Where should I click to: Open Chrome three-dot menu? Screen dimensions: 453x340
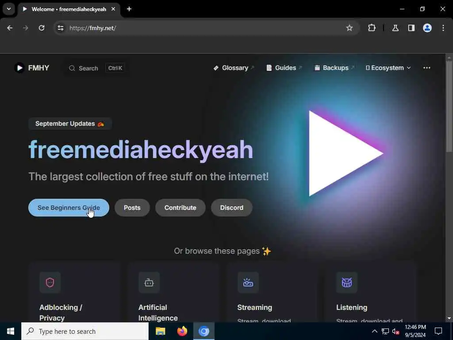[443, 28]
